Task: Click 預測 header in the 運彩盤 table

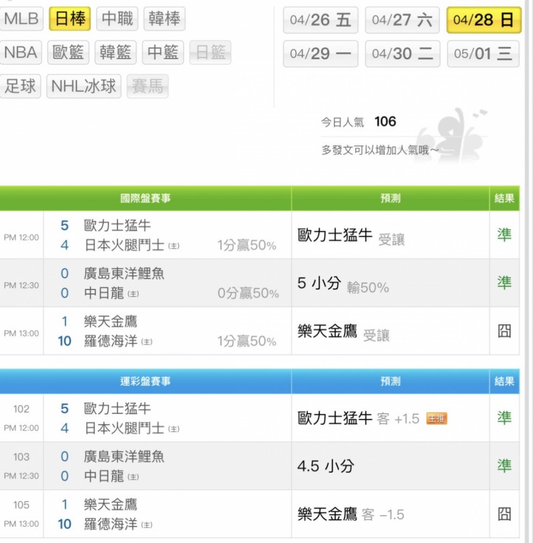Action: [x=391, y=382]
